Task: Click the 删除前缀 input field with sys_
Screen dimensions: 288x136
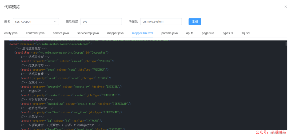Action: coord(101,22)
